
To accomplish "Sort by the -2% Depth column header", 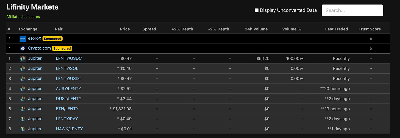I will pos(219,29).
